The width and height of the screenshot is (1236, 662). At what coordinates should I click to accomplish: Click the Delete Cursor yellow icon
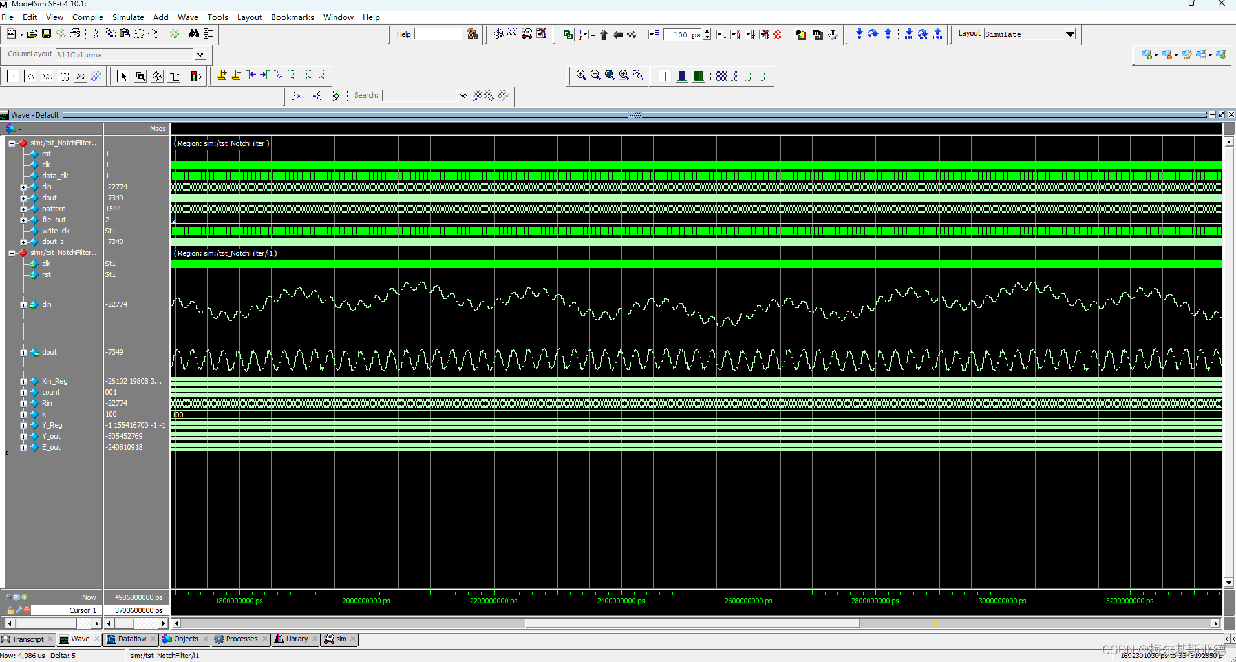pyautogui.click(x=236, y=76)
